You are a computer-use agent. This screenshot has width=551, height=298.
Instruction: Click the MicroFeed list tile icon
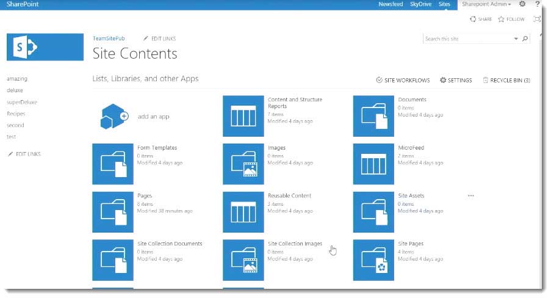click(x=373, y=164)
